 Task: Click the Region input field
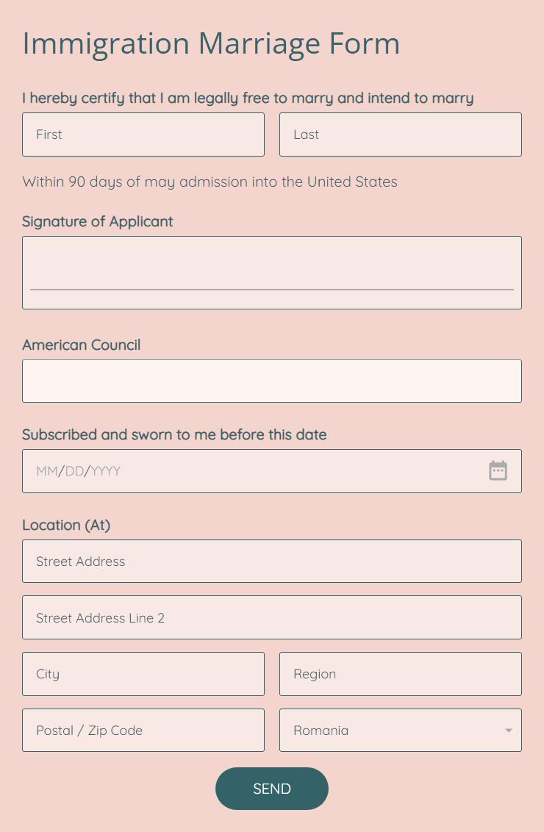401,674
